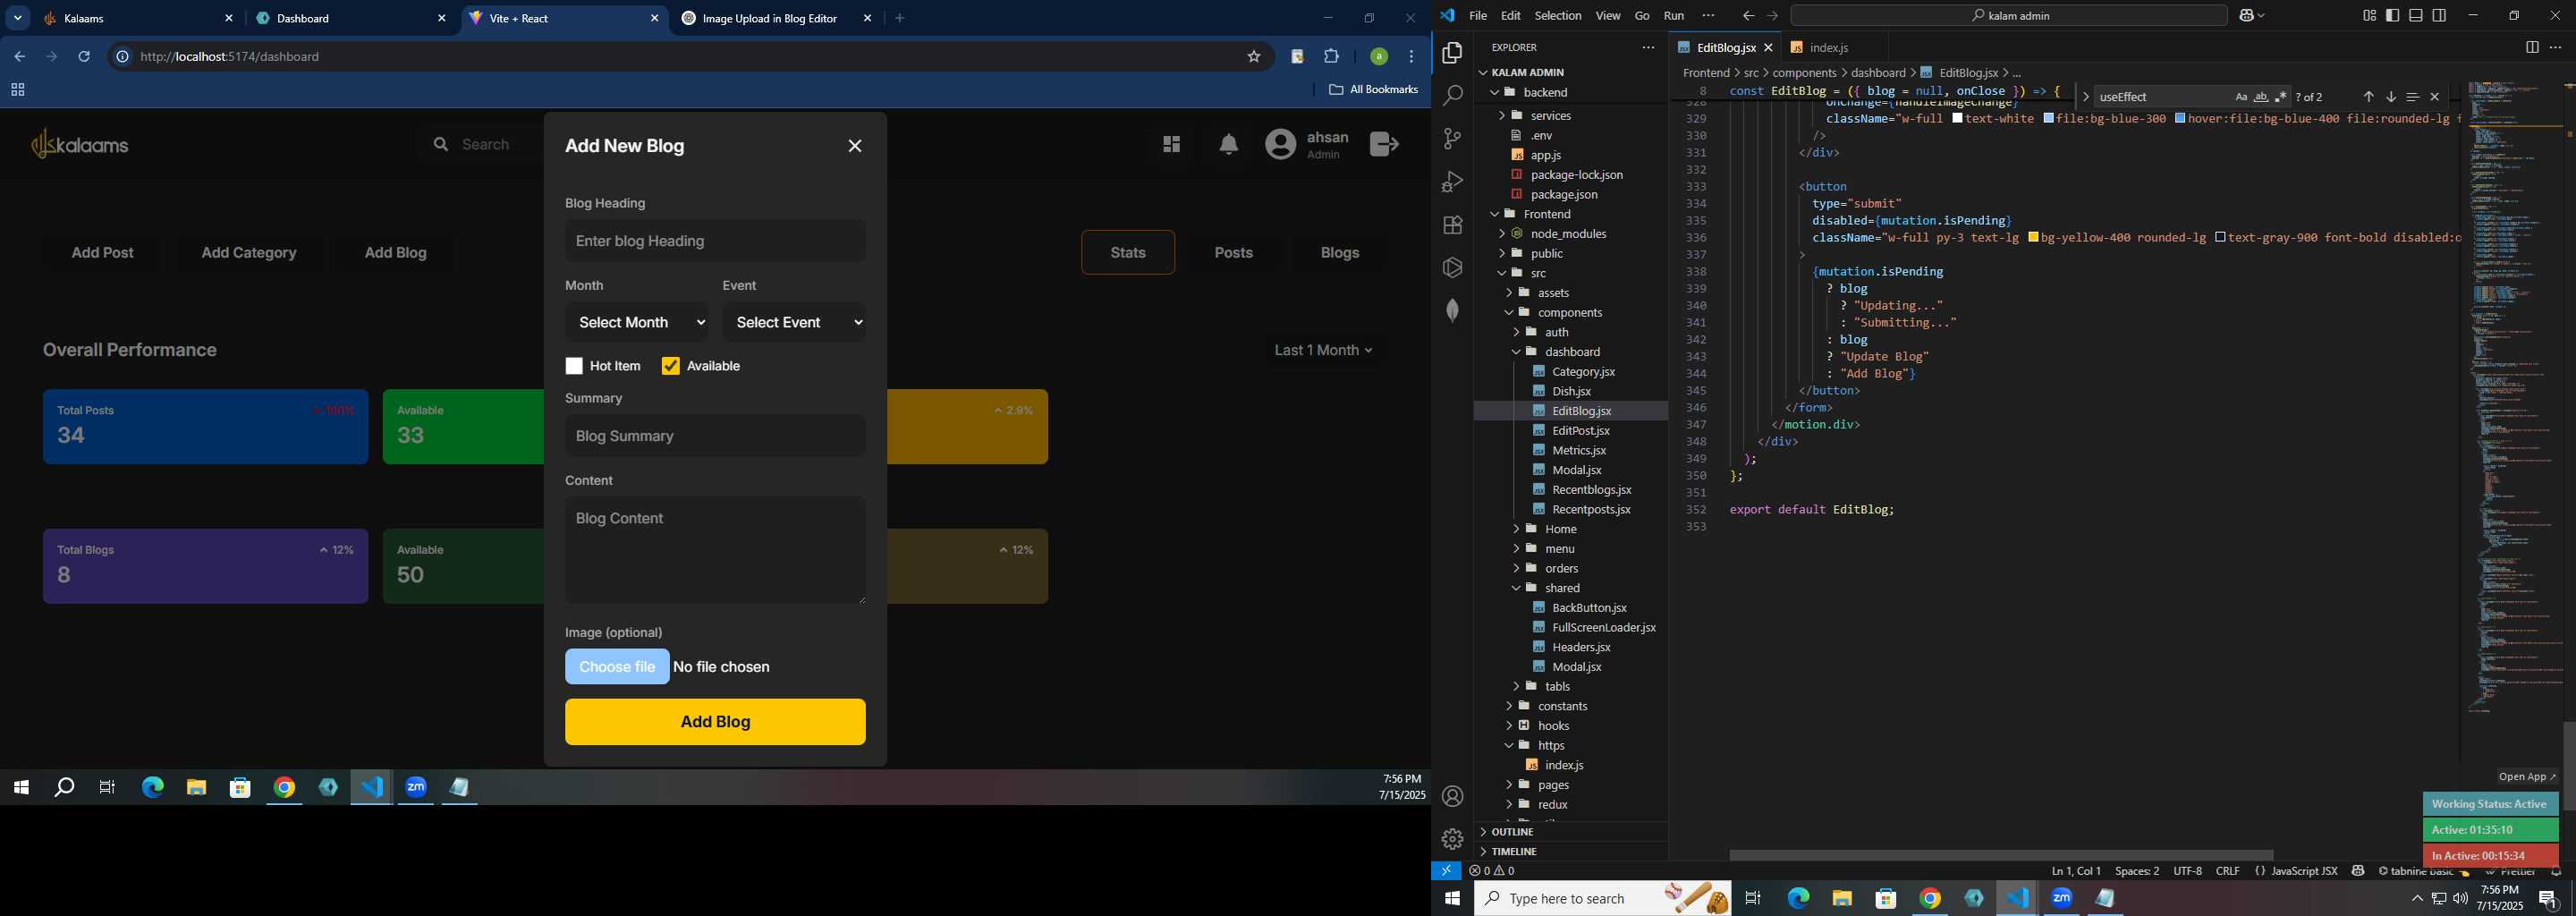Click the Choose file button

[x=617, y=667]
